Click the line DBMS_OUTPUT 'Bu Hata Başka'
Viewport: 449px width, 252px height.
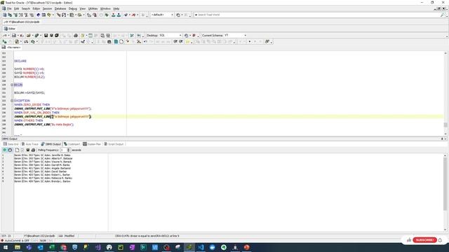(43, 125)
